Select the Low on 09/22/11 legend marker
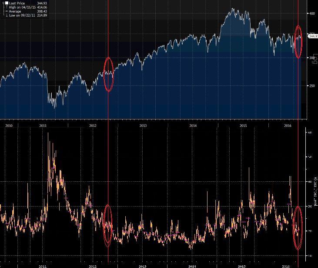318x268 pixels. click(x=7, y=15)
